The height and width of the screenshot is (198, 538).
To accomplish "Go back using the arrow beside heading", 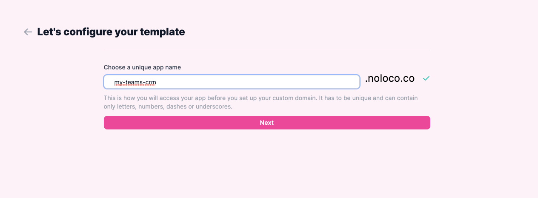I will (28, 32).
